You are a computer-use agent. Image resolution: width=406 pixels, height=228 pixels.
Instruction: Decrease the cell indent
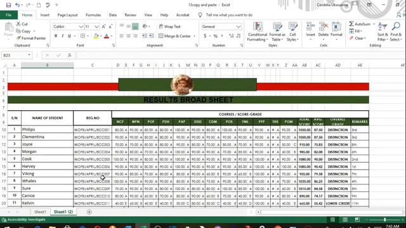click(145, 36)
